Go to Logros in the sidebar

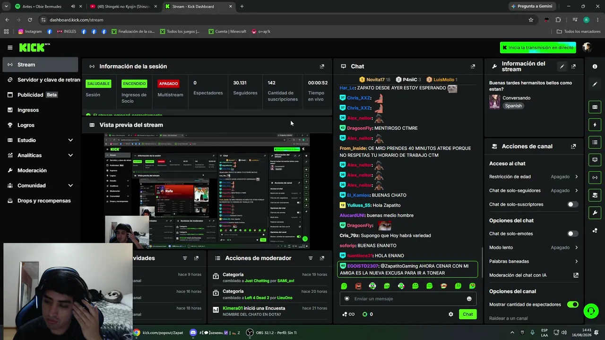tap(40, 125)
